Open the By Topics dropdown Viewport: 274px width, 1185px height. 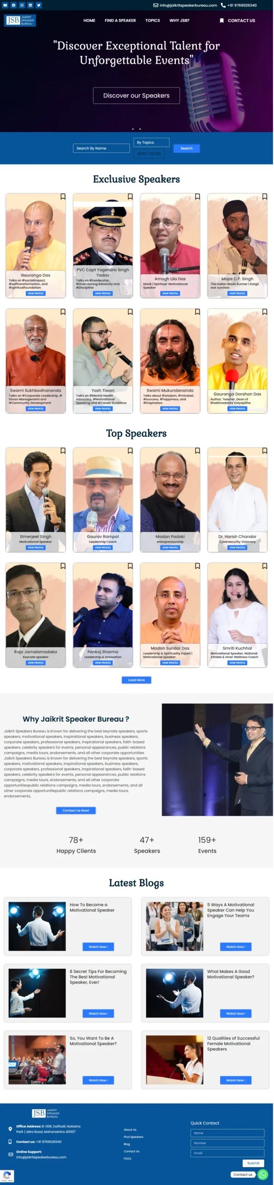tap(151, 143)
